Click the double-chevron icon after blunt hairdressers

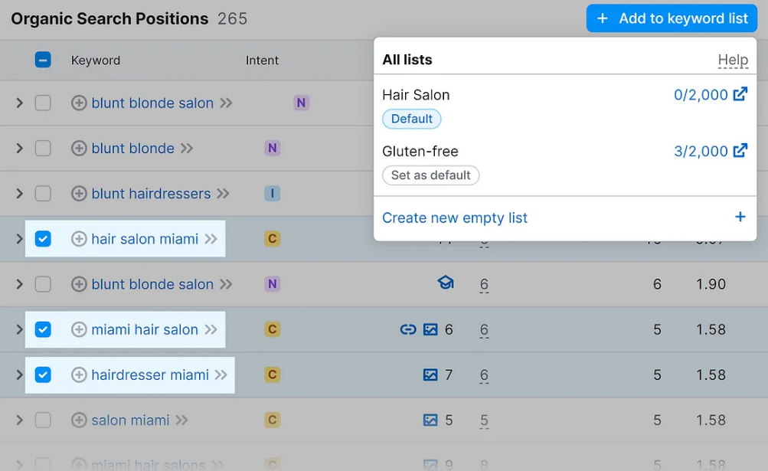click(224, 194)
